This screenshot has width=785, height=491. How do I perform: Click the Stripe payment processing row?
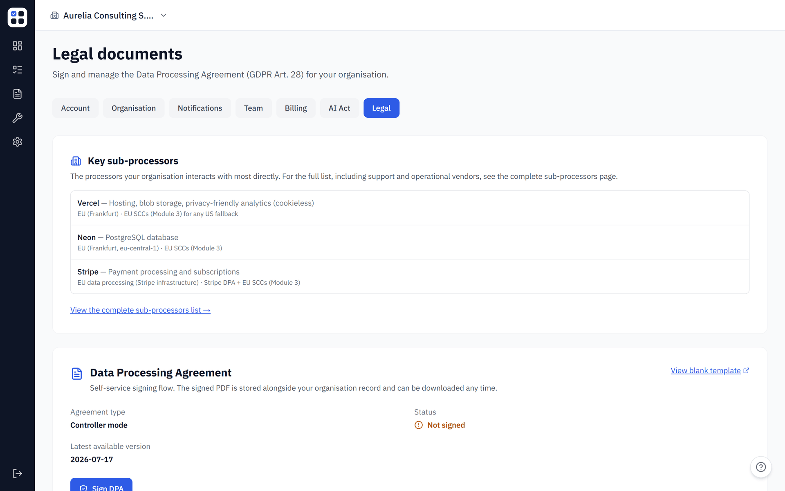[410, 277]
